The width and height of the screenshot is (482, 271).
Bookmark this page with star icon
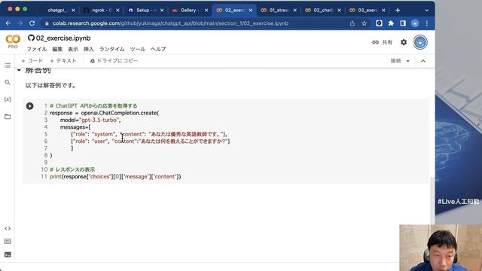(x=365, y=23)
